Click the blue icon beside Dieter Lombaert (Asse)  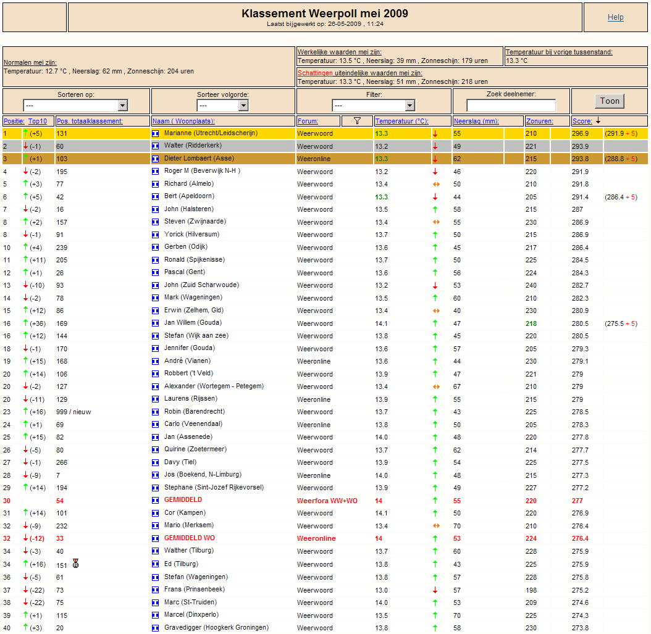156,159
